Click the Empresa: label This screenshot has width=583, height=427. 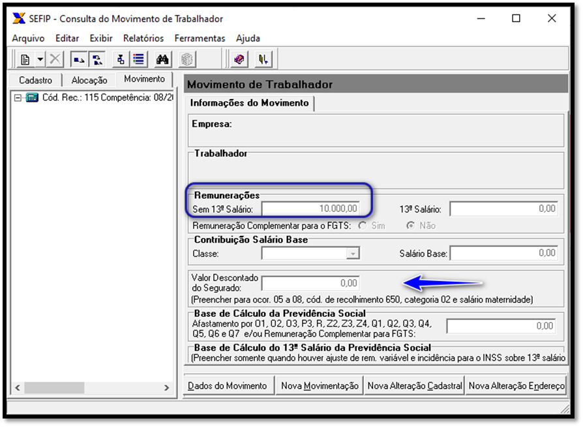point(211,124)
